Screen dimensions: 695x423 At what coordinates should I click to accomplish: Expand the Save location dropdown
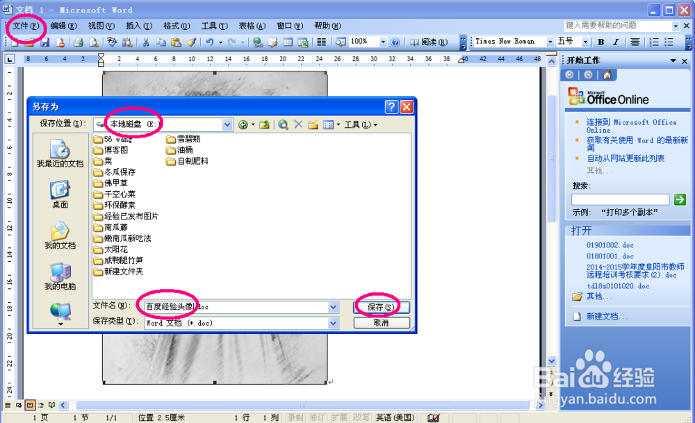(x=227, y=125)
